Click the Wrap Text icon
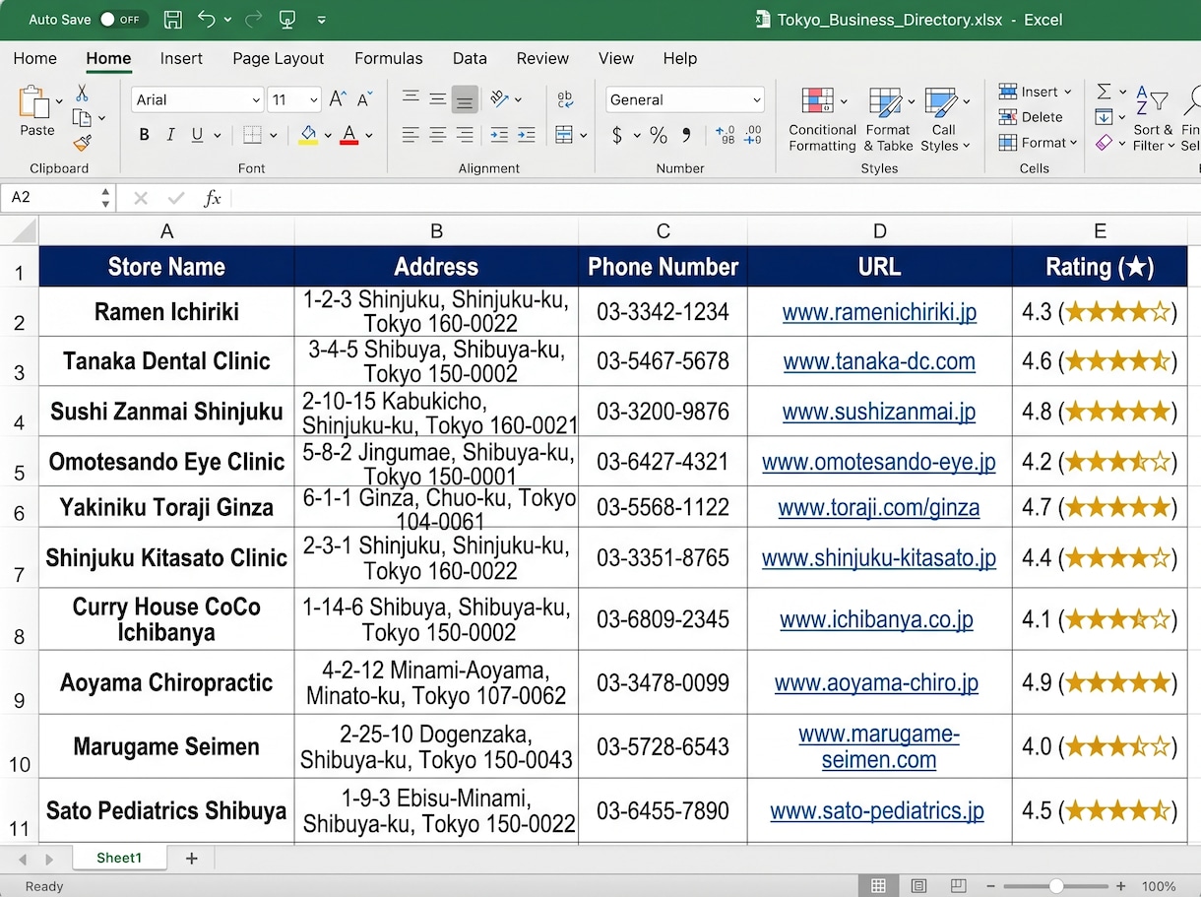 (x=565, y=99)
